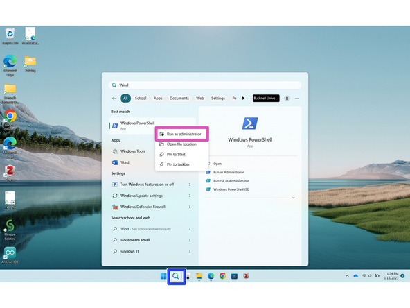Image resolution: width=410 pixels, height=308 pixels.
Task: Select the All filter tab
Action: pos(125,99)
